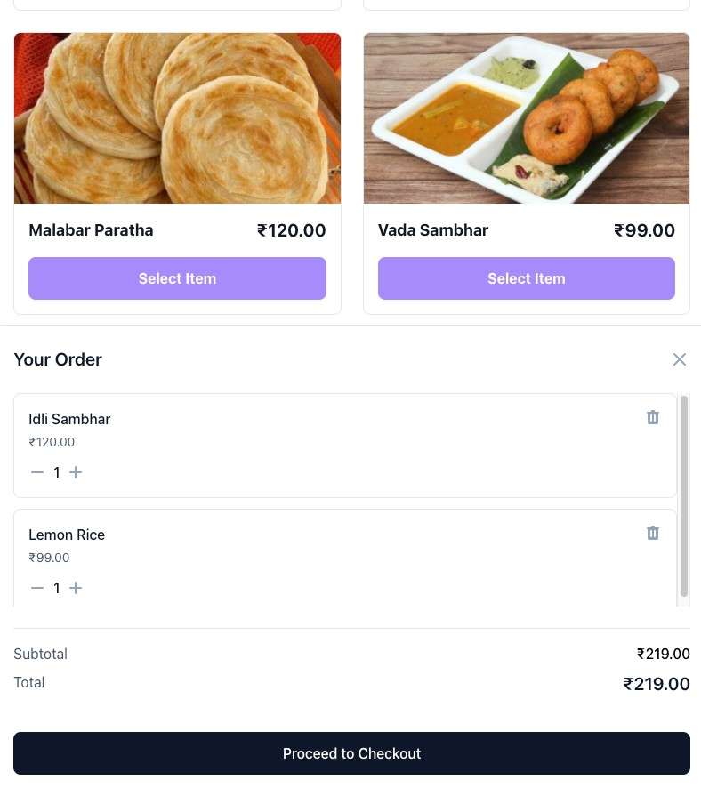
Task: Increase Lemon Rice quantity with plus
Action: tap(76, 588)
